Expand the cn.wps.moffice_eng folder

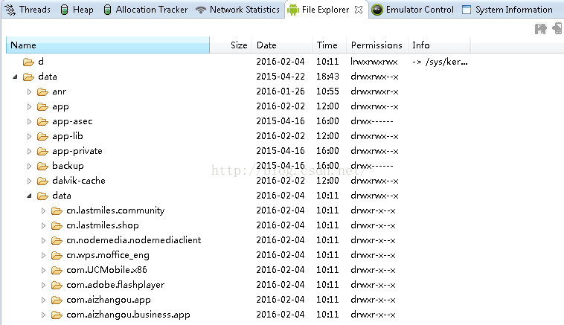click(43, 255)
